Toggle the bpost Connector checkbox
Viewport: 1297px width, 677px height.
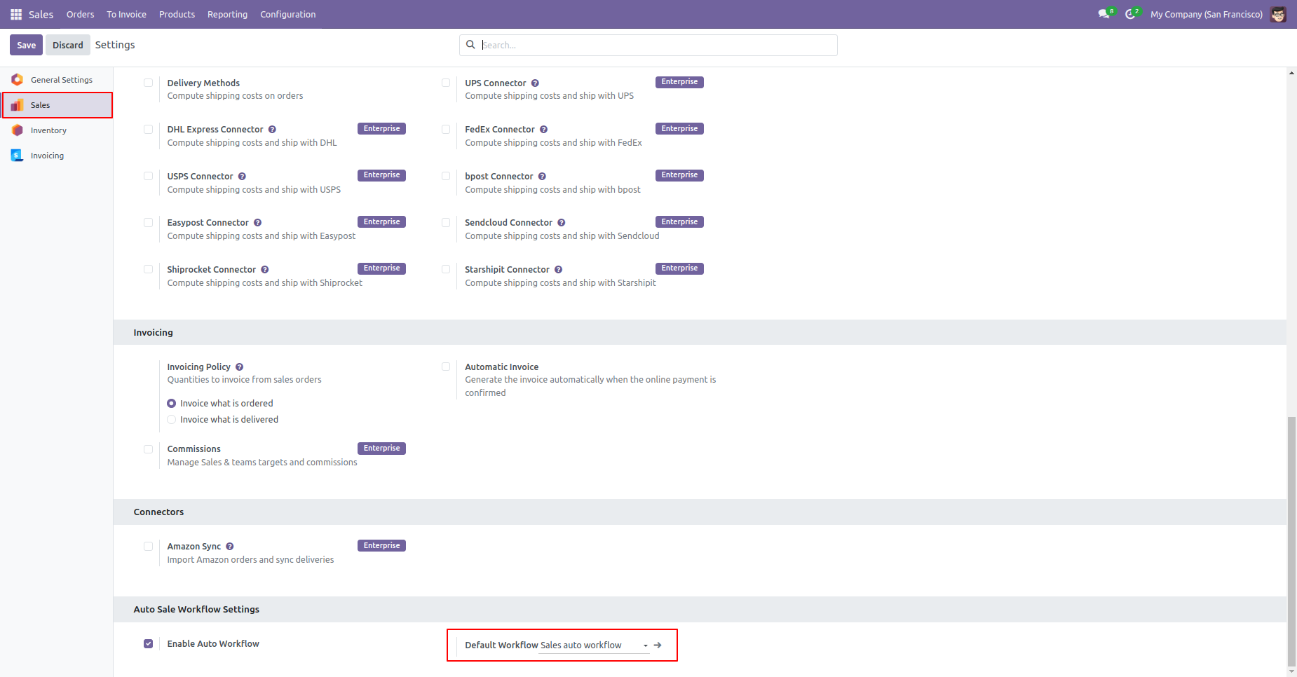click(446, 176)
